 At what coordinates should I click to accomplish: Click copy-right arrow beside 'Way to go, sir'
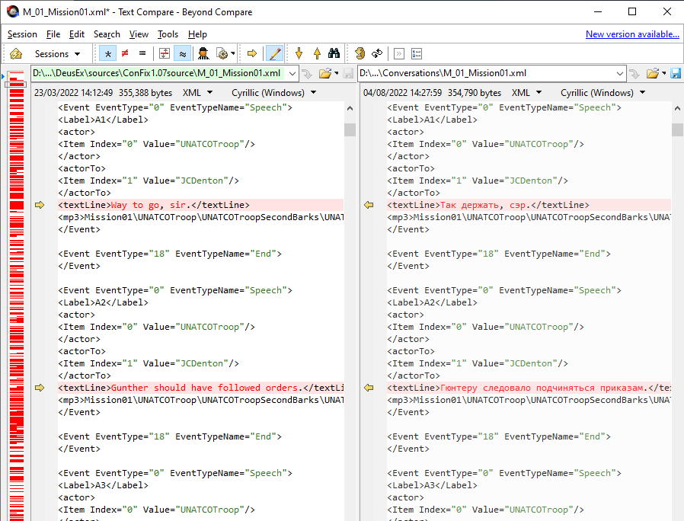pos(40,205)
